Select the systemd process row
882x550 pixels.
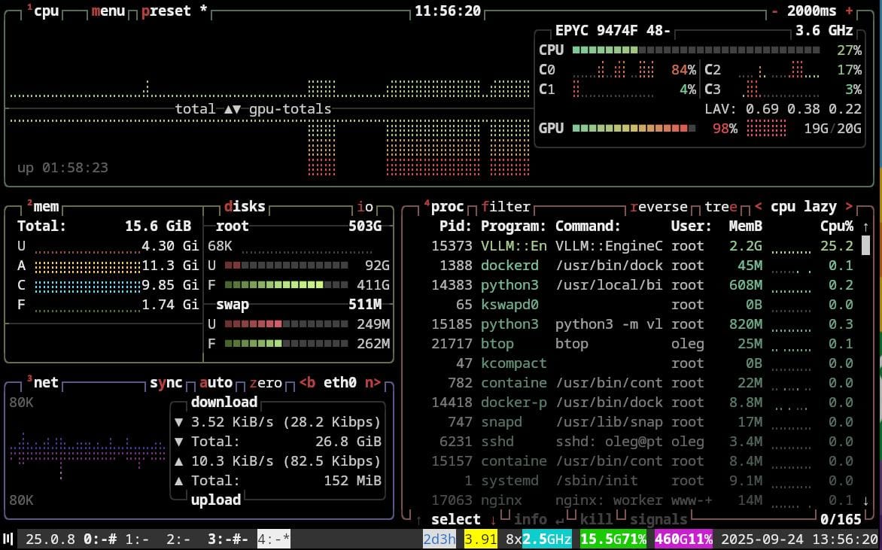pos(642,481)
